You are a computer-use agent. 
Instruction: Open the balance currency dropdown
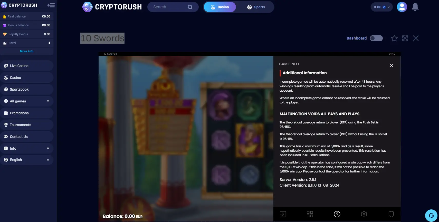(x=381, y=7)
